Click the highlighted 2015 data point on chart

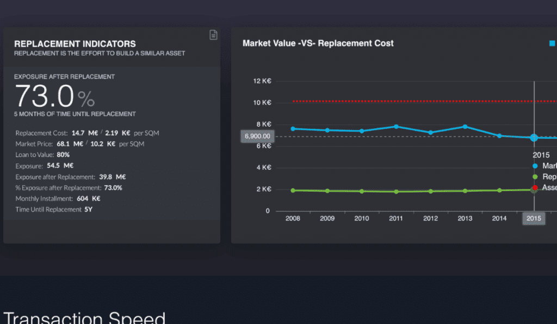point(534,138)
